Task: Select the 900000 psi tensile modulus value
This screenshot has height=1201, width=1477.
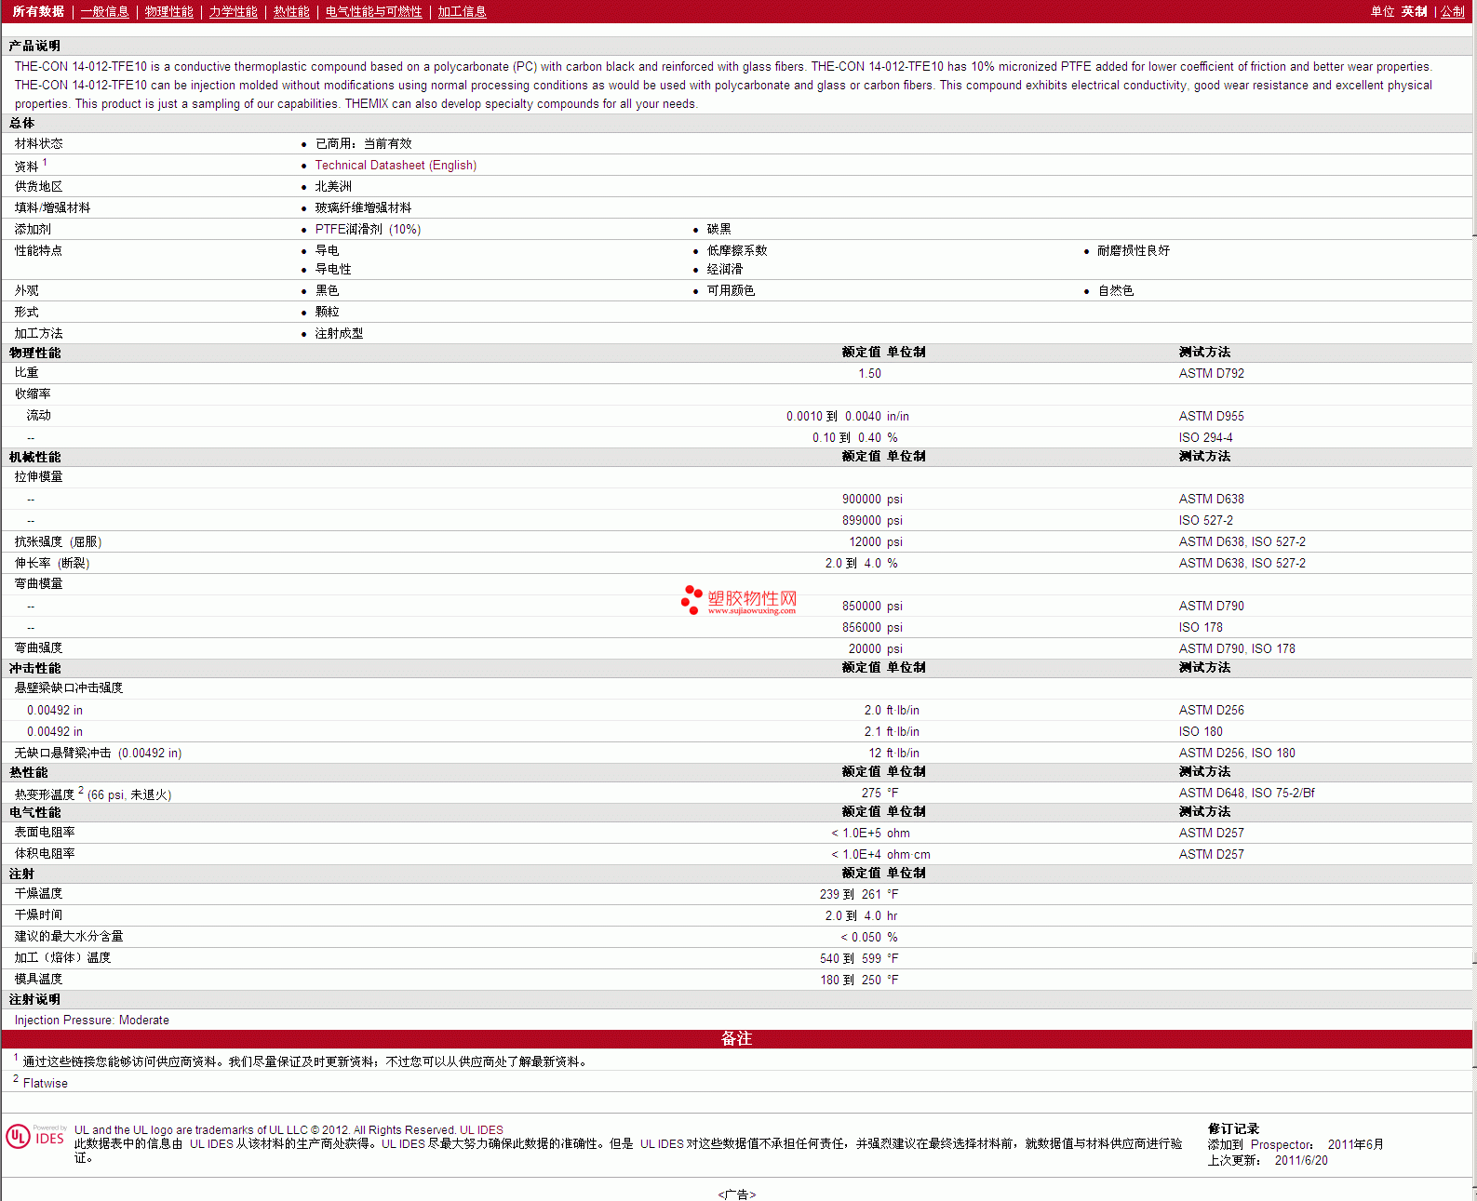Action: click(x=872, y=499)
